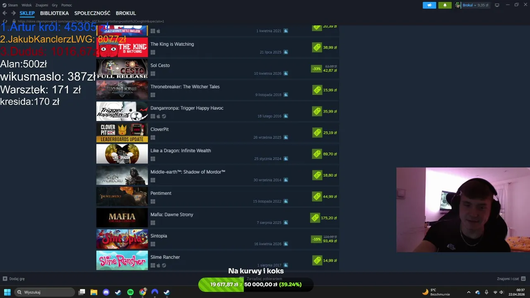This screenshot has height=298, width=530.
Task: Open Discord from the taskbar
Action: click(106, 292)
